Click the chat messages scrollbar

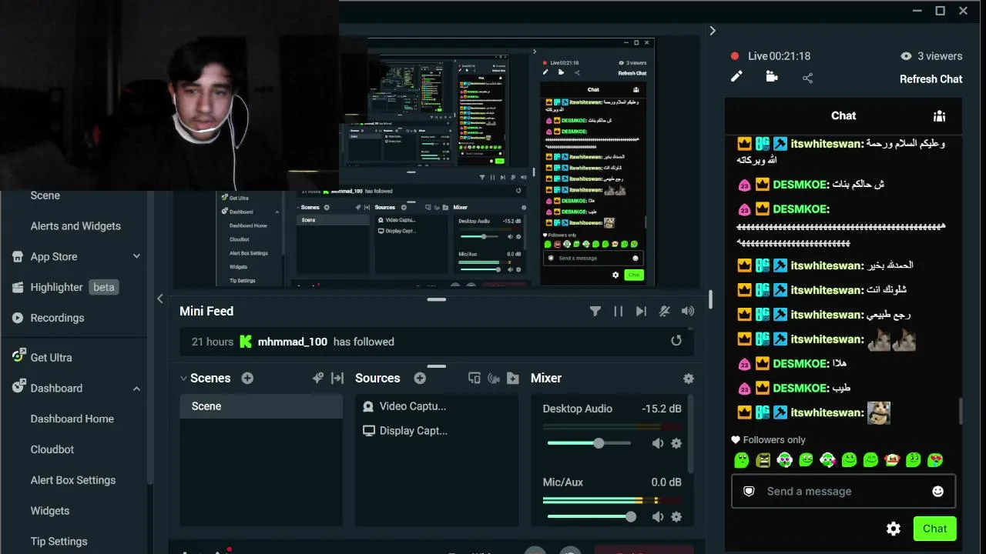(961, 411)
